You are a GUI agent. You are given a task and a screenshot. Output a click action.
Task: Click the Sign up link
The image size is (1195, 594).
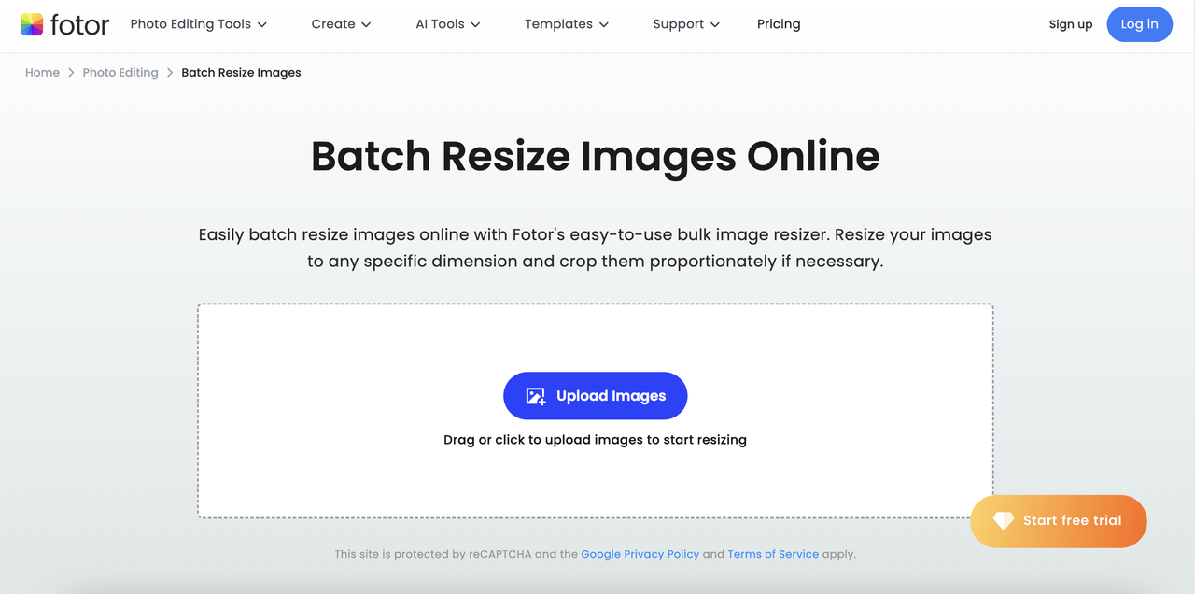[1071, 24]
